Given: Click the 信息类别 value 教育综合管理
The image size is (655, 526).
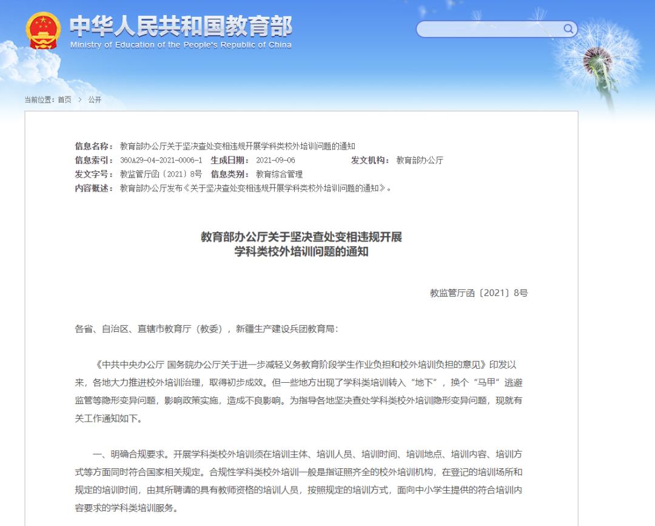Looking at the screenshot, I should pyautogui.click(x=279, y=174).
